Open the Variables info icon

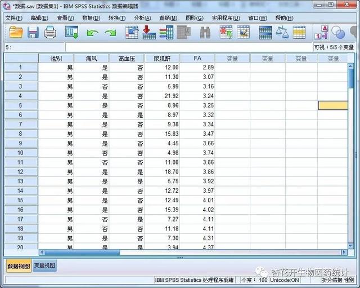pos(166,32)
